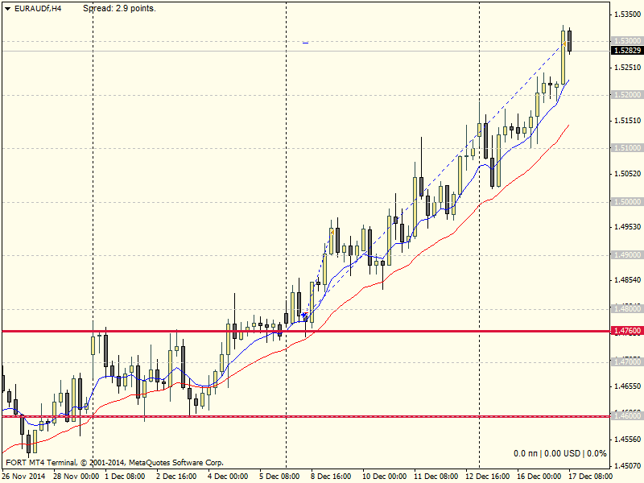This screenshot has width=644, height=483.
Task: Click the profit readout '0.0 пп | 0.00 USD | 0.0%'
Action: 559,453
